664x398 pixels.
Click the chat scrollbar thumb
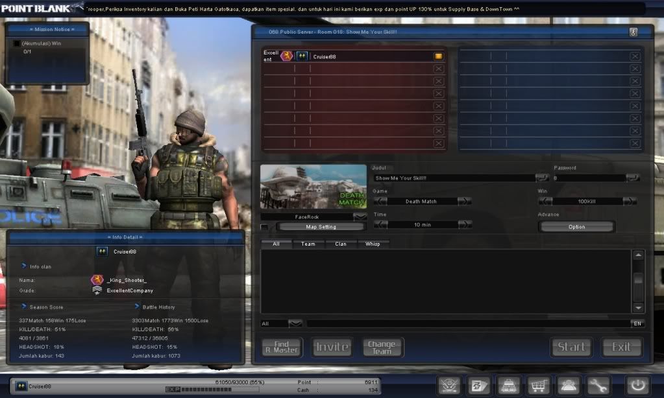pyautogui.click(x=638, y=279)
